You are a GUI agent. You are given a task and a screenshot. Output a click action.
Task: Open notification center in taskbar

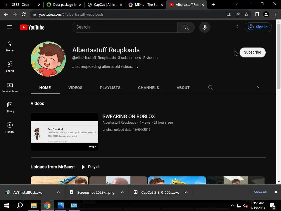[x=272, y=206]
